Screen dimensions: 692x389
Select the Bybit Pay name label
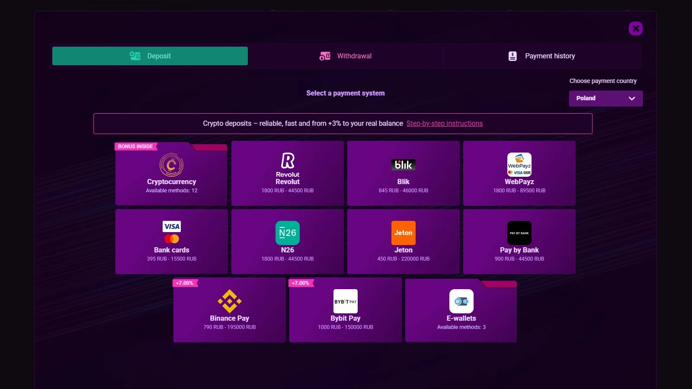pos(346,319)
